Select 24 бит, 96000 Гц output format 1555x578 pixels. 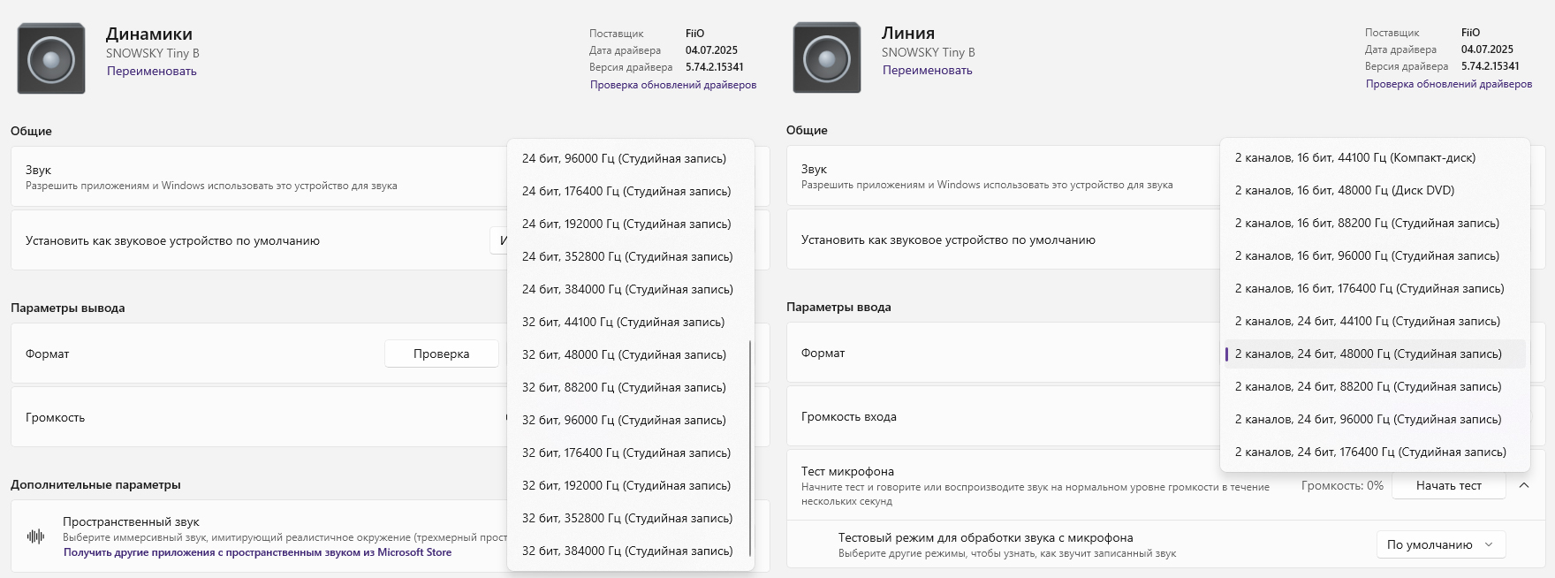coord(624,158)
